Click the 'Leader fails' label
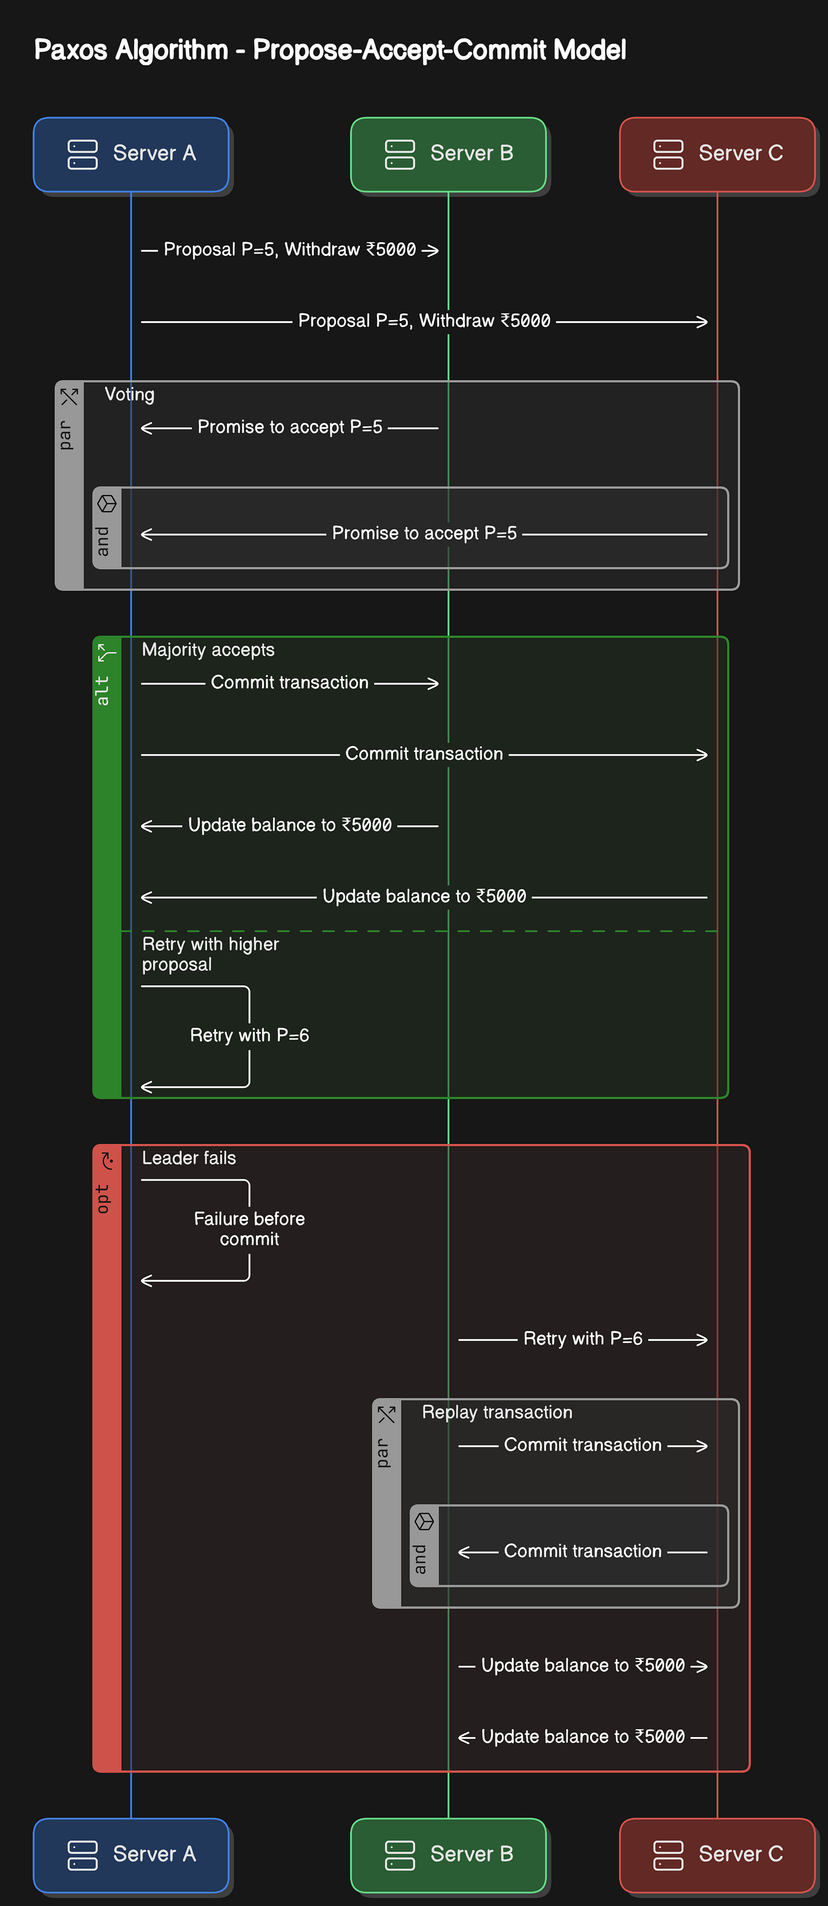The width and height of the screenshot is (828, 1906). 189,1158
